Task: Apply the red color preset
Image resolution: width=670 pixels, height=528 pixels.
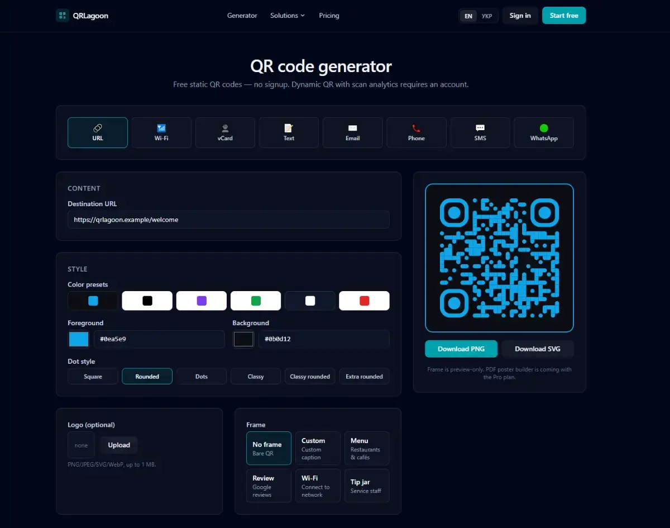Action: coord(364,301)
